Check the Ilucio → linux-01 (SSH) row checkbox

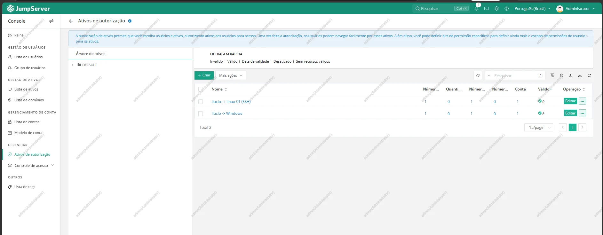201,102
